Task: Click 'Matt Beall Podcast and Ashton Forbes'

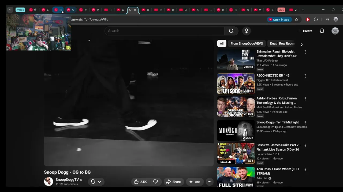Action: pyautogui.click(x=279, y=107)
